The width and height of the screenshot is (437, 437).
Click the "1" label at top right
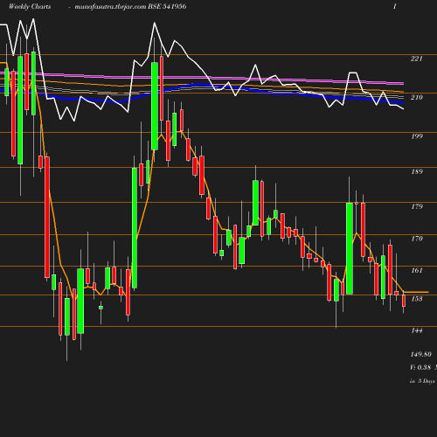click(395, 6)
